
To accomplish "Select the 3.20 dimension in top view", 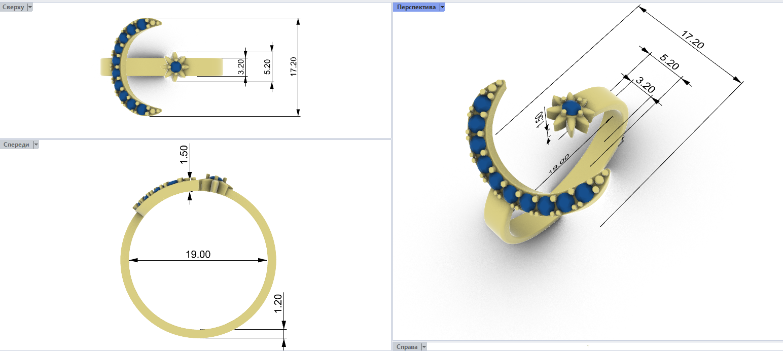I will tap(241, 67).
